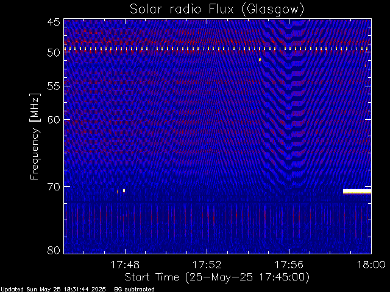Select the 70 MHz axis tick label

(54, 187)
